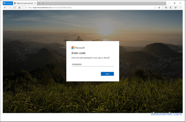The height and width of the screenshot is (122, 186).
Task: Click the site lock icon in address bar
Action: (x=26, y=8)
